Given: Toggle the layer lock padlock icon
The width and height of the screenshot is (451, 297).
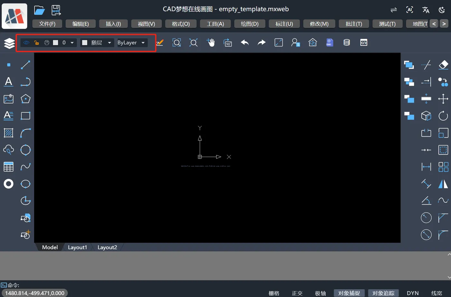Looking at the screenshot, I should tap(36, 42).
